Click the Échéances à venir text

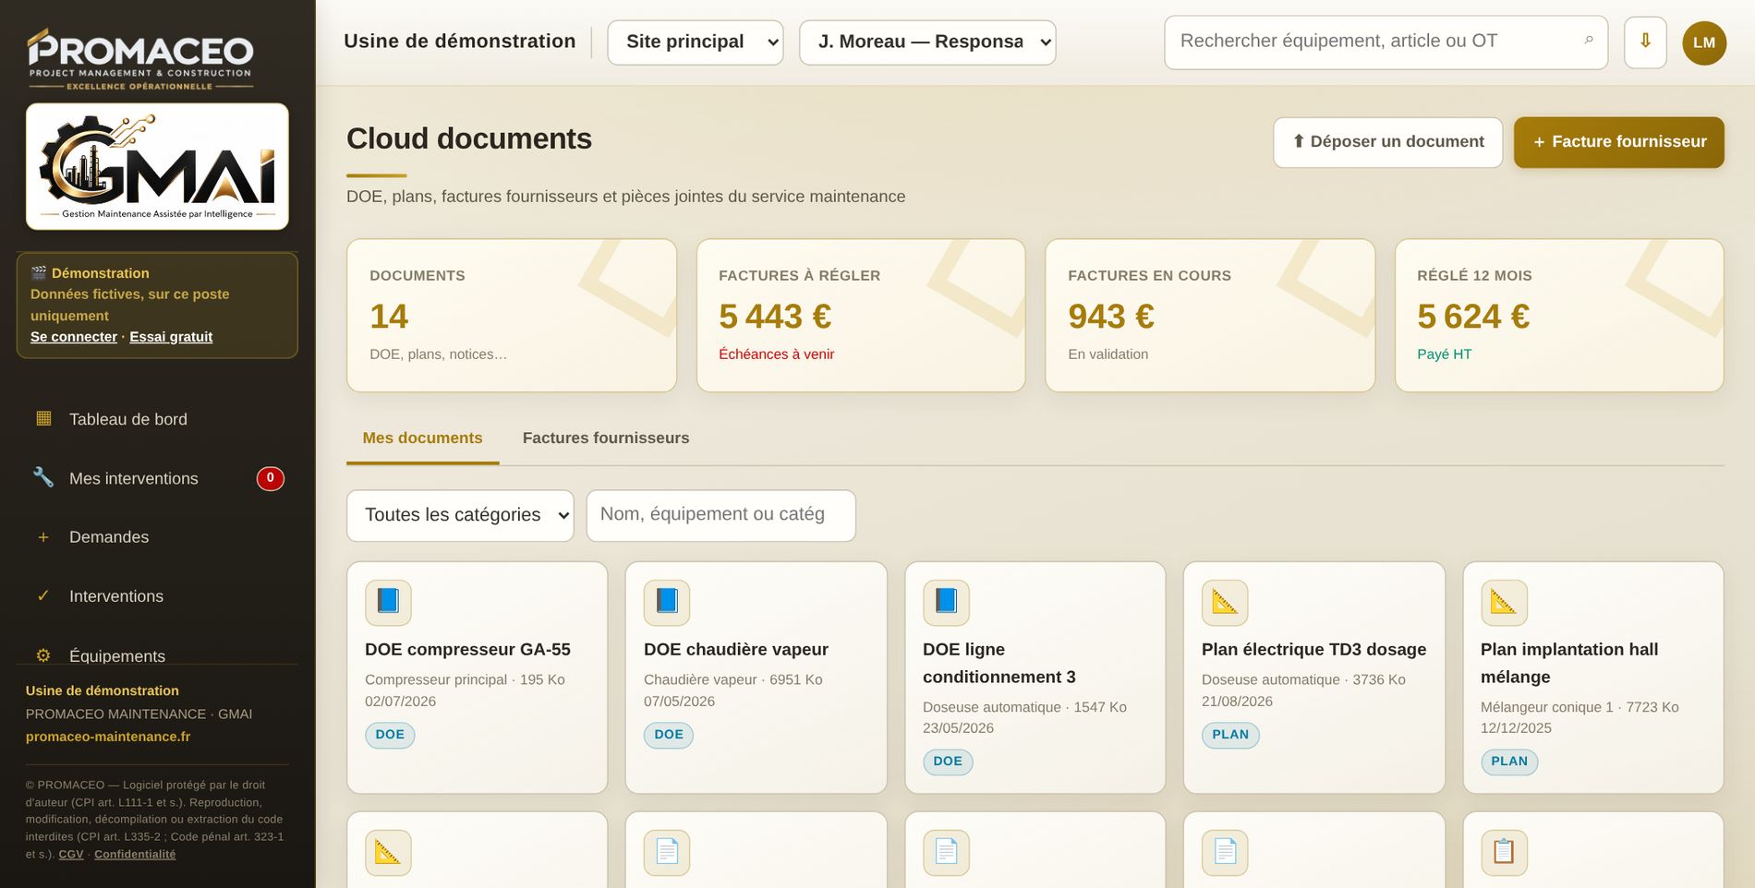[776, 354]
